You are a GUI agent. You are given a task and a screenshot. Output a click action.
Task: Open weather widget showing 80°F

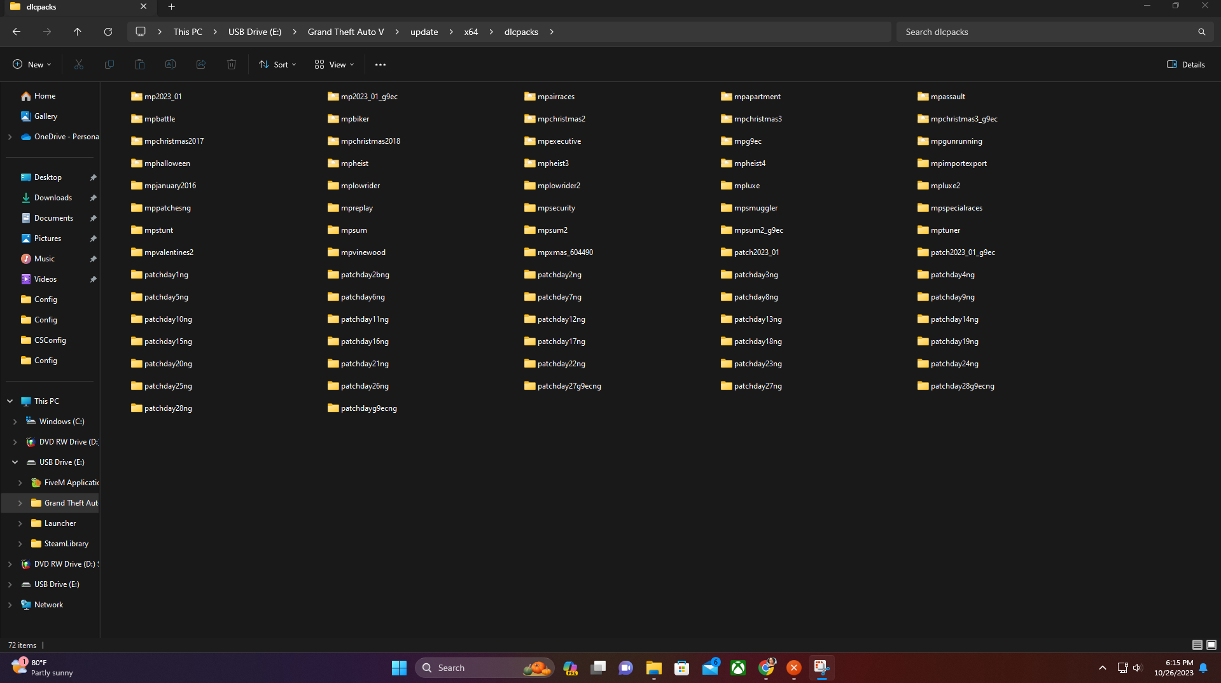coord(43,668)
